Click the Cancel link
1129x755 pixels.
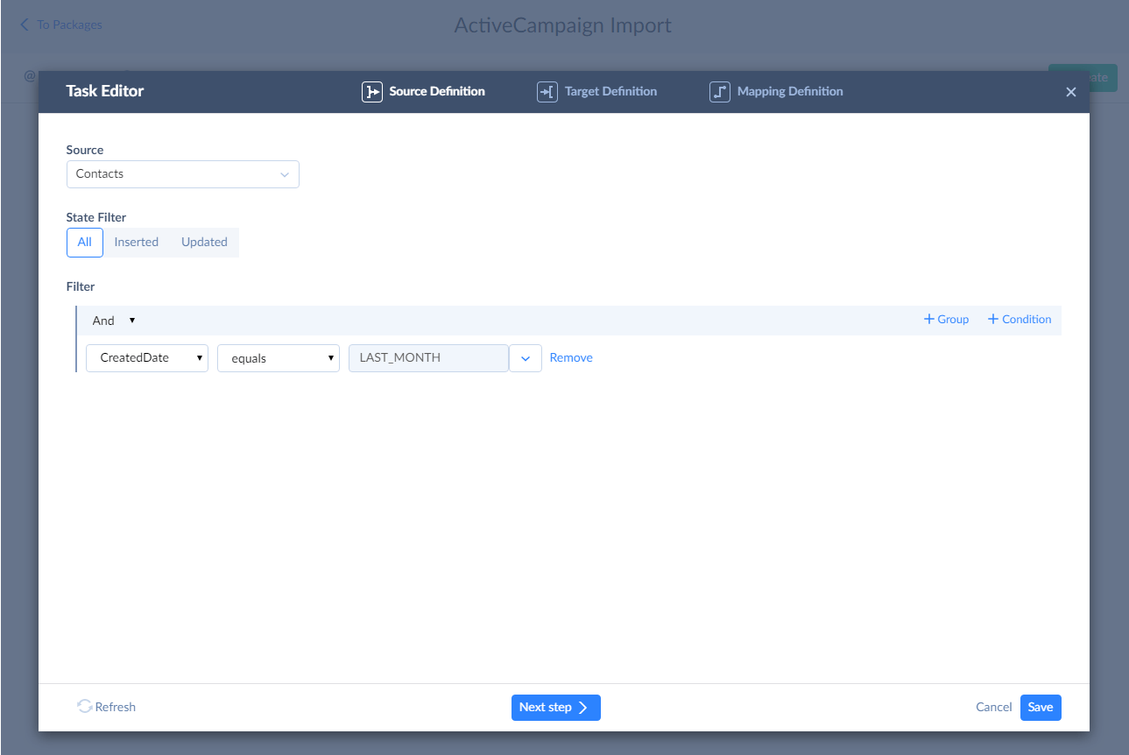tap(994, 708)
